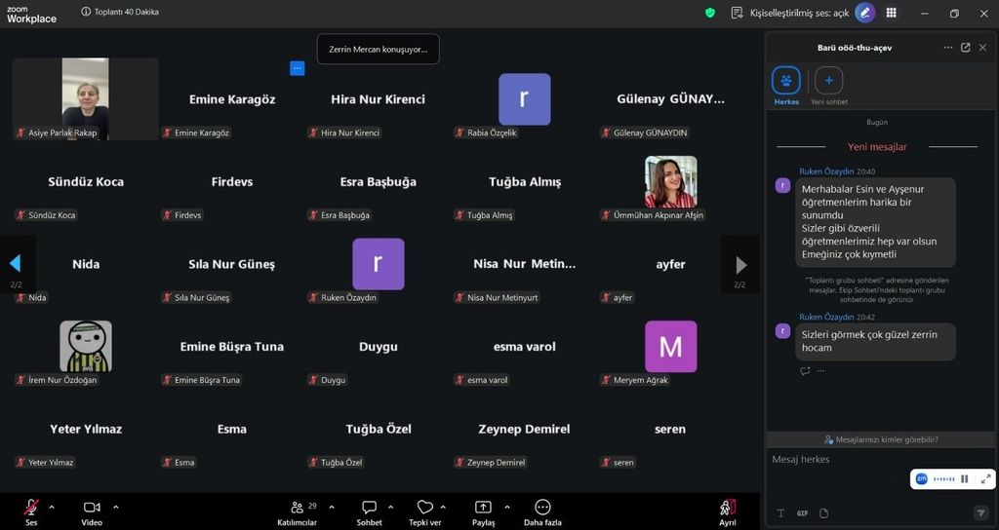Click the Tepki ver reactions heart icon
This screenshot has width=999, height=530.
point(424,508)
